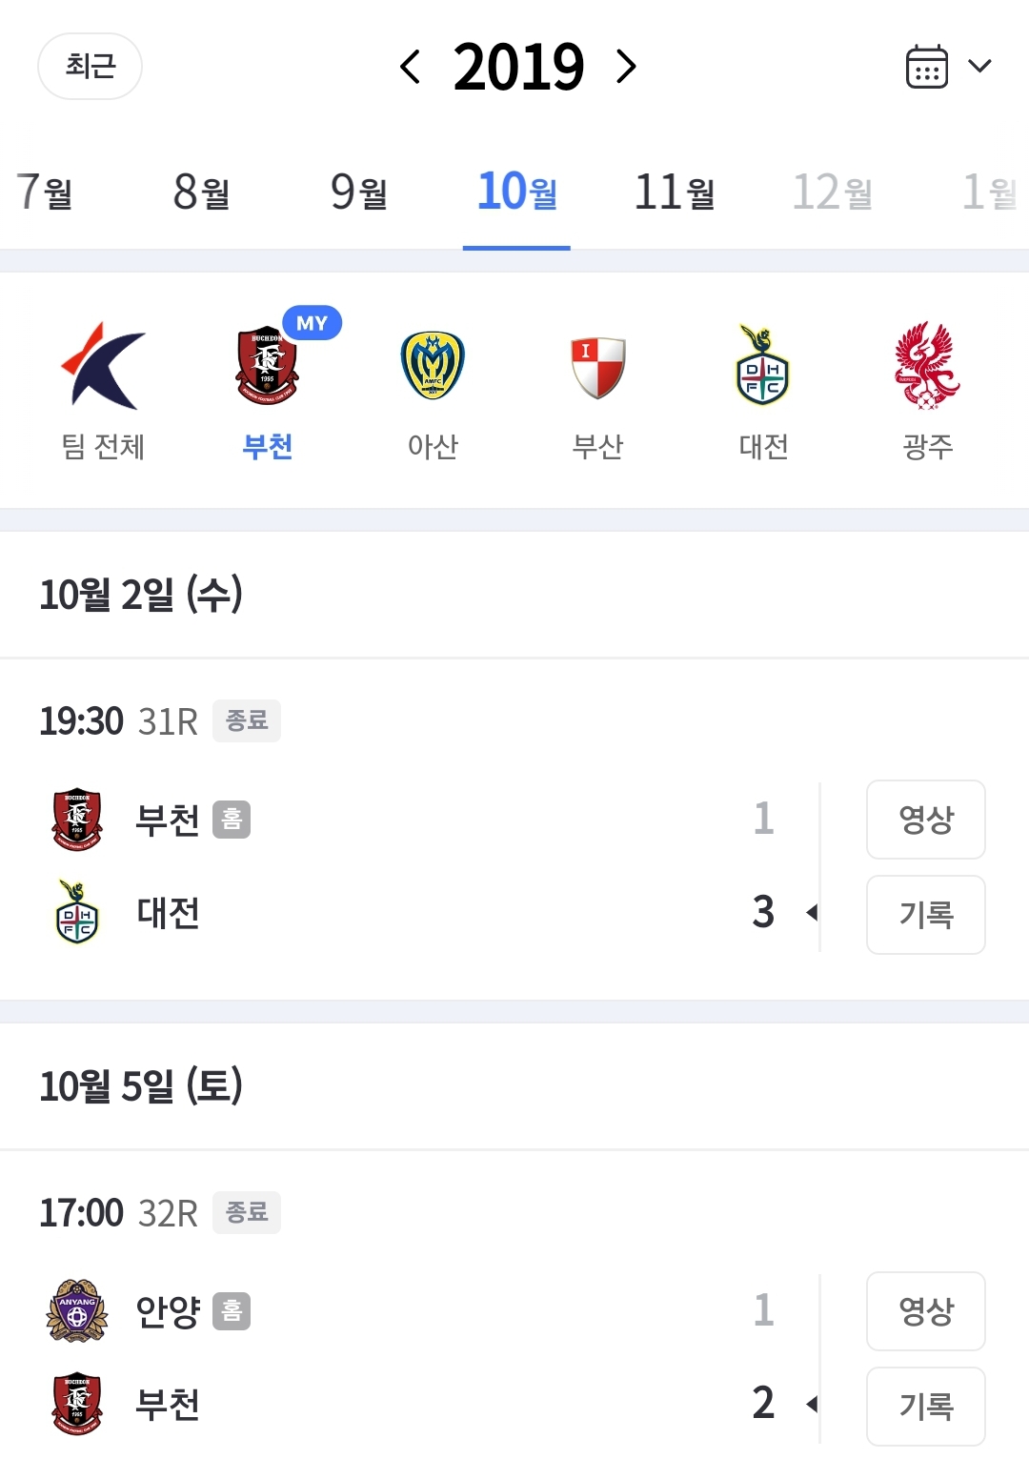
Task: Open the calendar icon date picker
Action: tap(926, 67)
